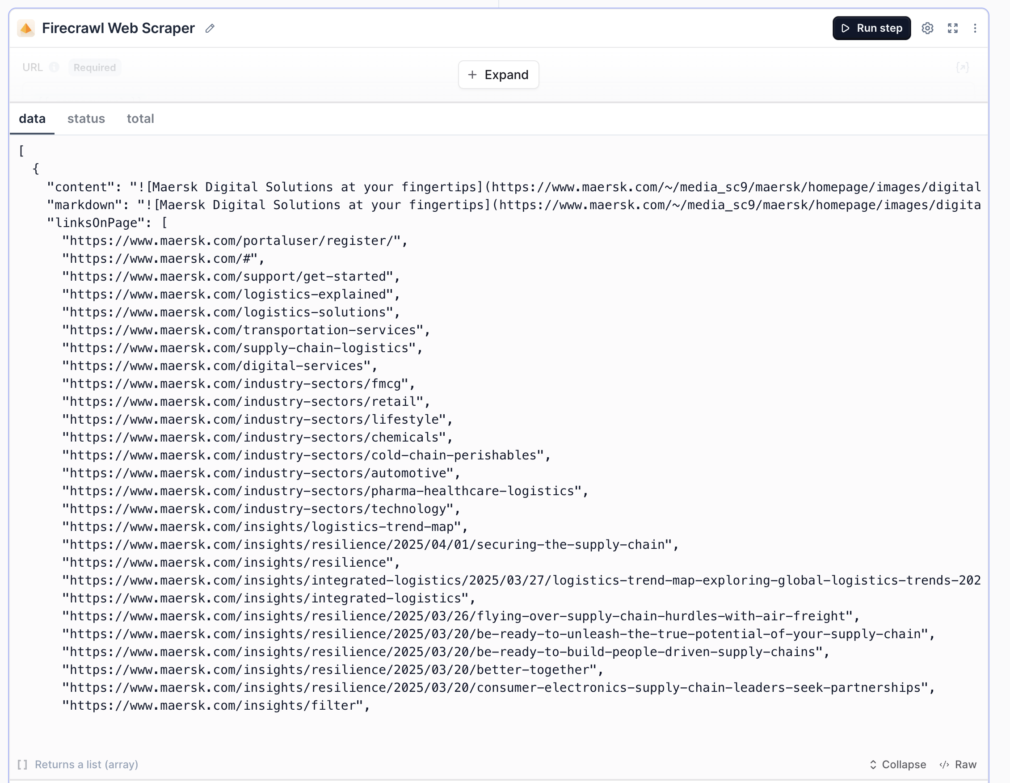Screen dimensions: 1010x783
Task: Click the Firecrawl flame logo icon
Action: pos(26,28)
